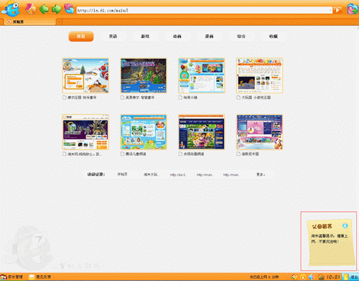Go back with the green left arrow
Screen dimensions: 359x281
[x=44, y=9]
